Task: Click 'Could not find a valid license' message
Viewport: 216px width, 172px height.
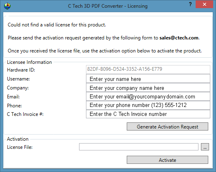Action: (57, 25)
